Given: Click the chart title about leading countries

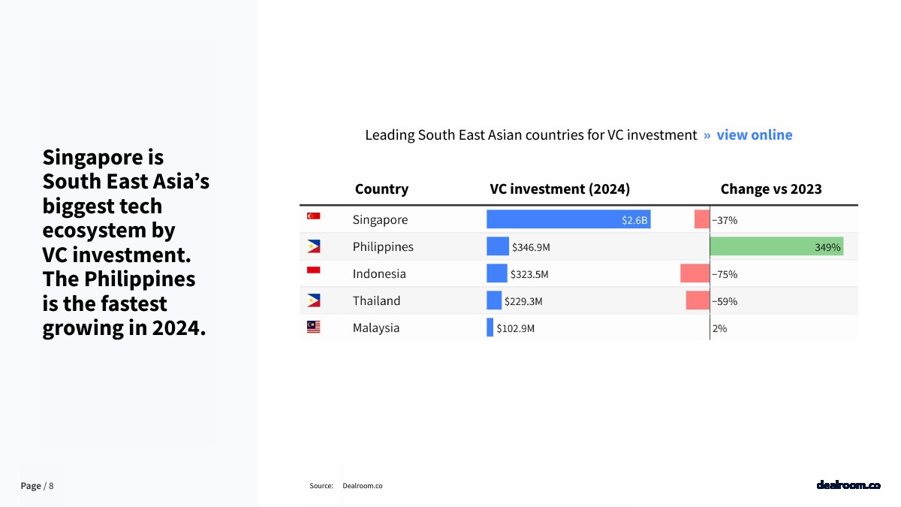Looking at the screenshot, I should point(530,135).
